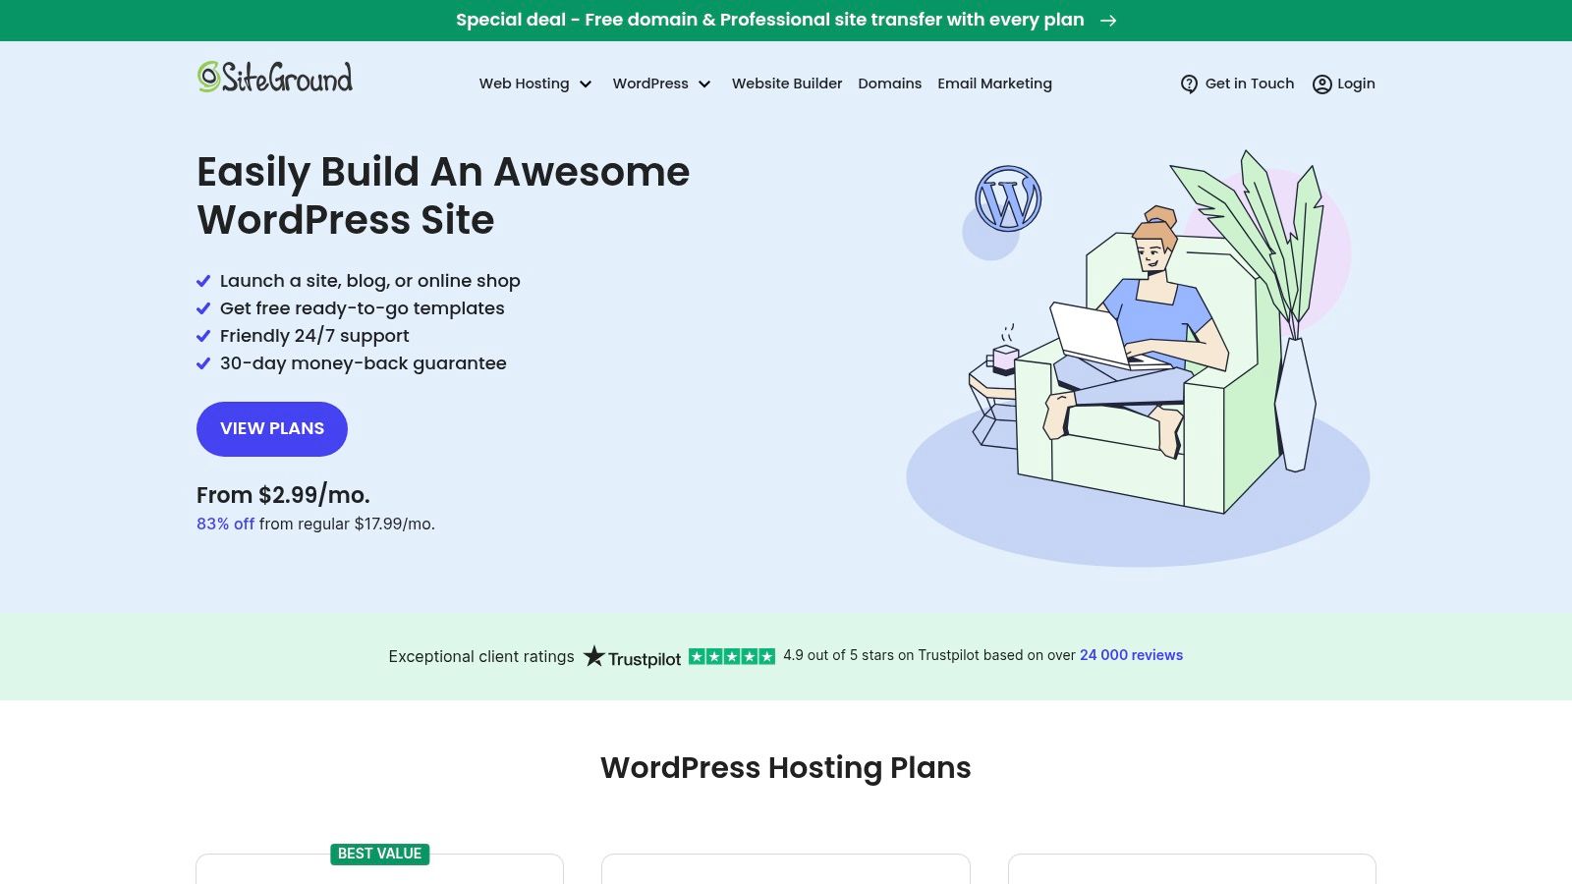Screen dimensions: 1572x884
Task: Click the checkmark beside 30-day money-back guarantee
Action: coord(203,363)
